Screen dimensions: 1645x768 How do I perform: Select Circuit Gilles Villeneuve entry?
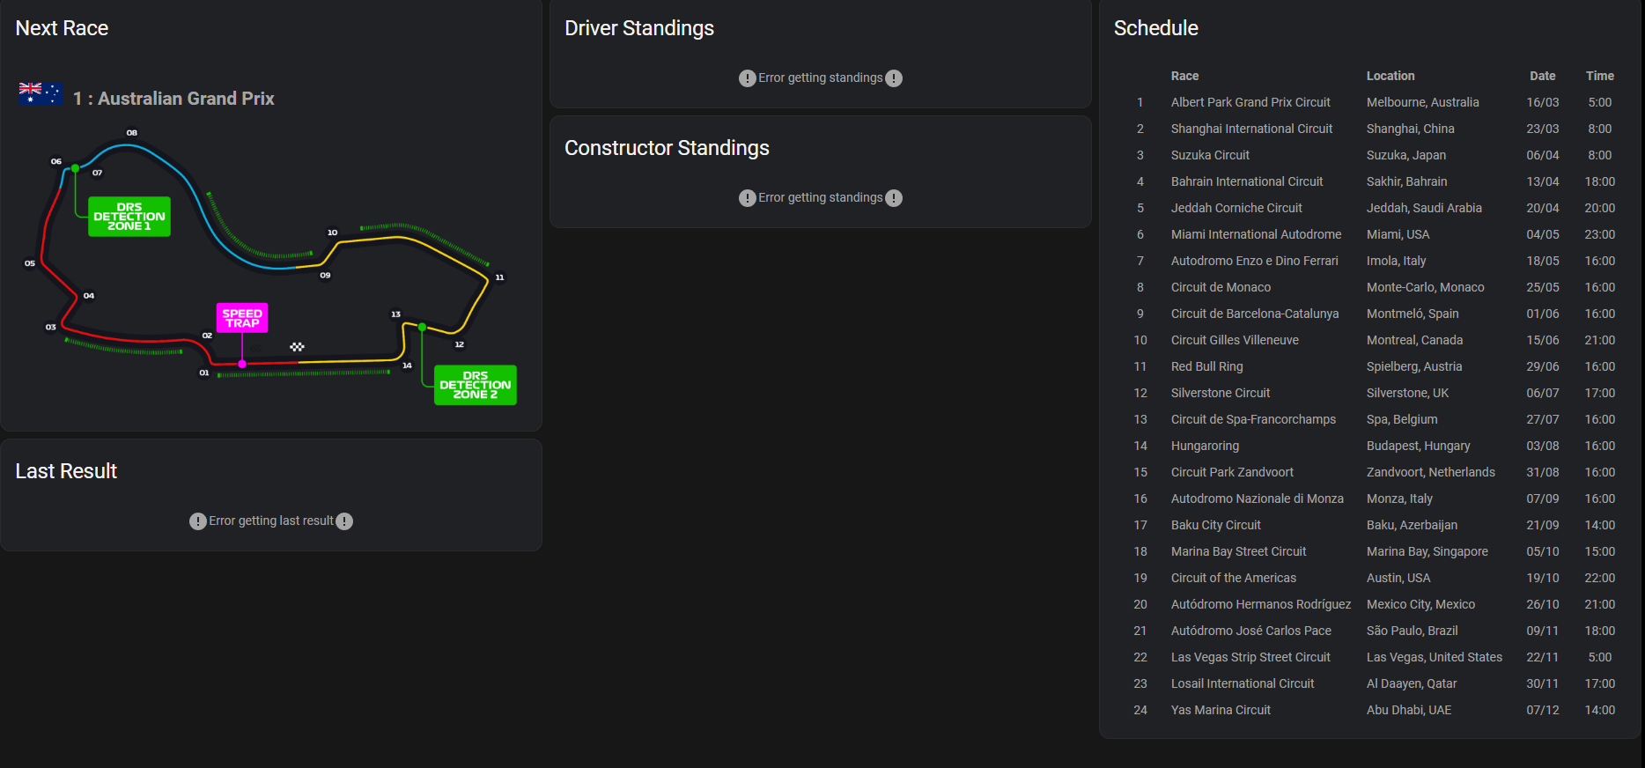1235,340
